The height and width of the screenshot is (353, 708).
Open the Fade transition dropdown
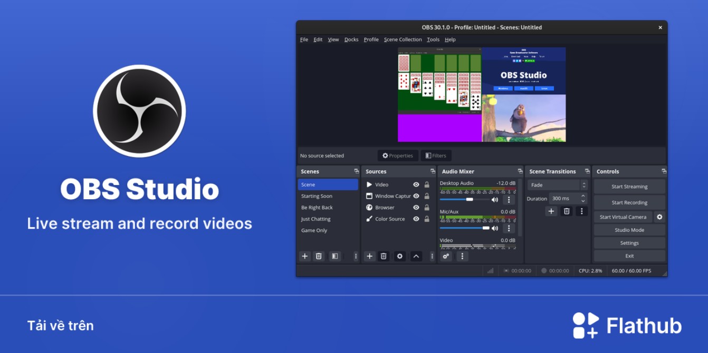point(558,185)
